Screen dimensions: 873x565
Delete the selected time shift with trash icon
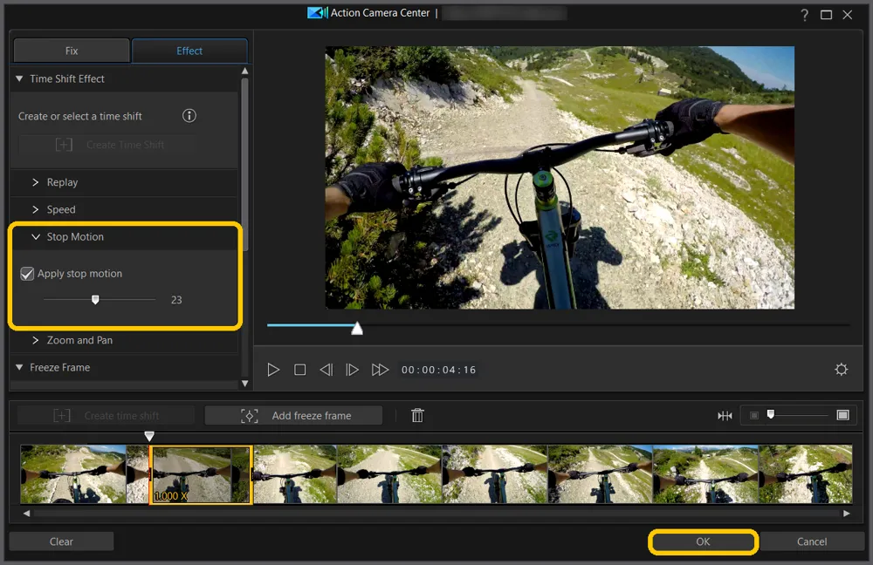pos(417,415)
